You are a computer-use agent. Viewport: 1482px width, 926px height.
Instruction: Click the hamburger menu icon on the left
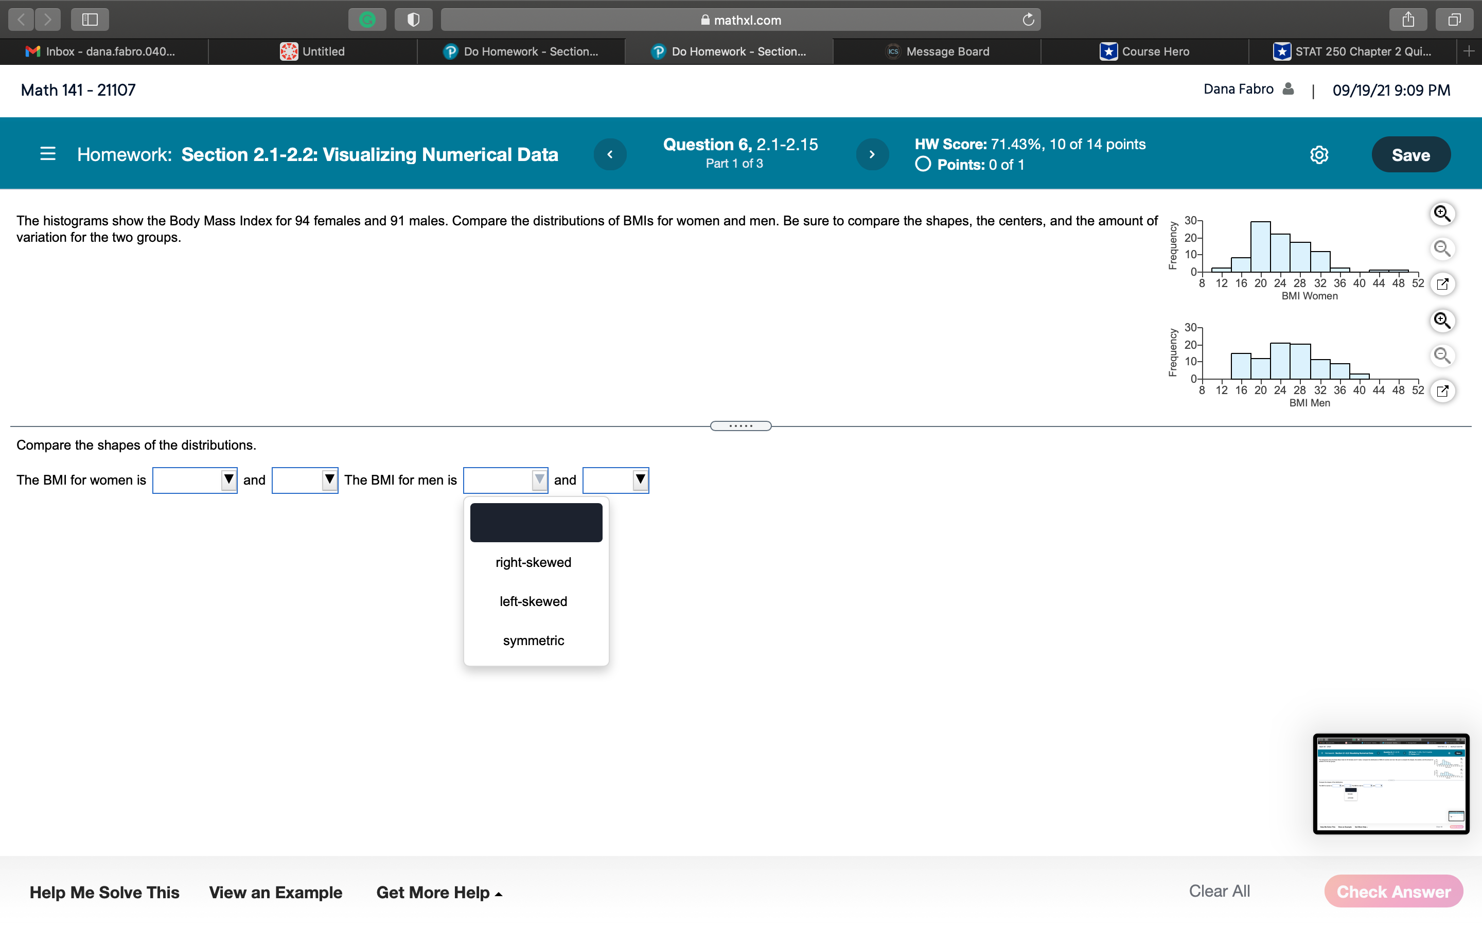[x=46, y=154]
